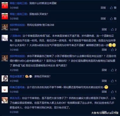Open username link 阿美还是阿美
120x116 pixels.
click(17, 87)
